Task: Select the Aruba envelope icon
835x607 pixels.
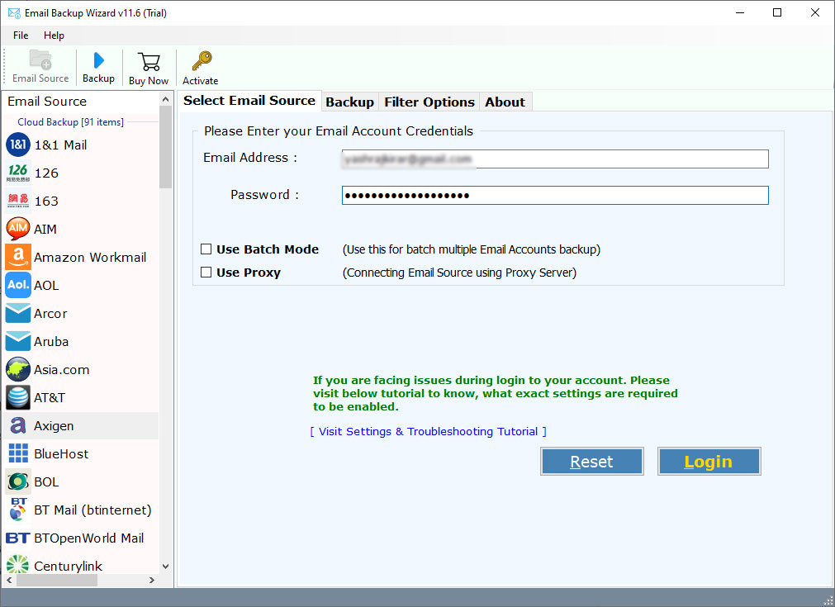Action: pyautogui.click(x=18, y=341)
